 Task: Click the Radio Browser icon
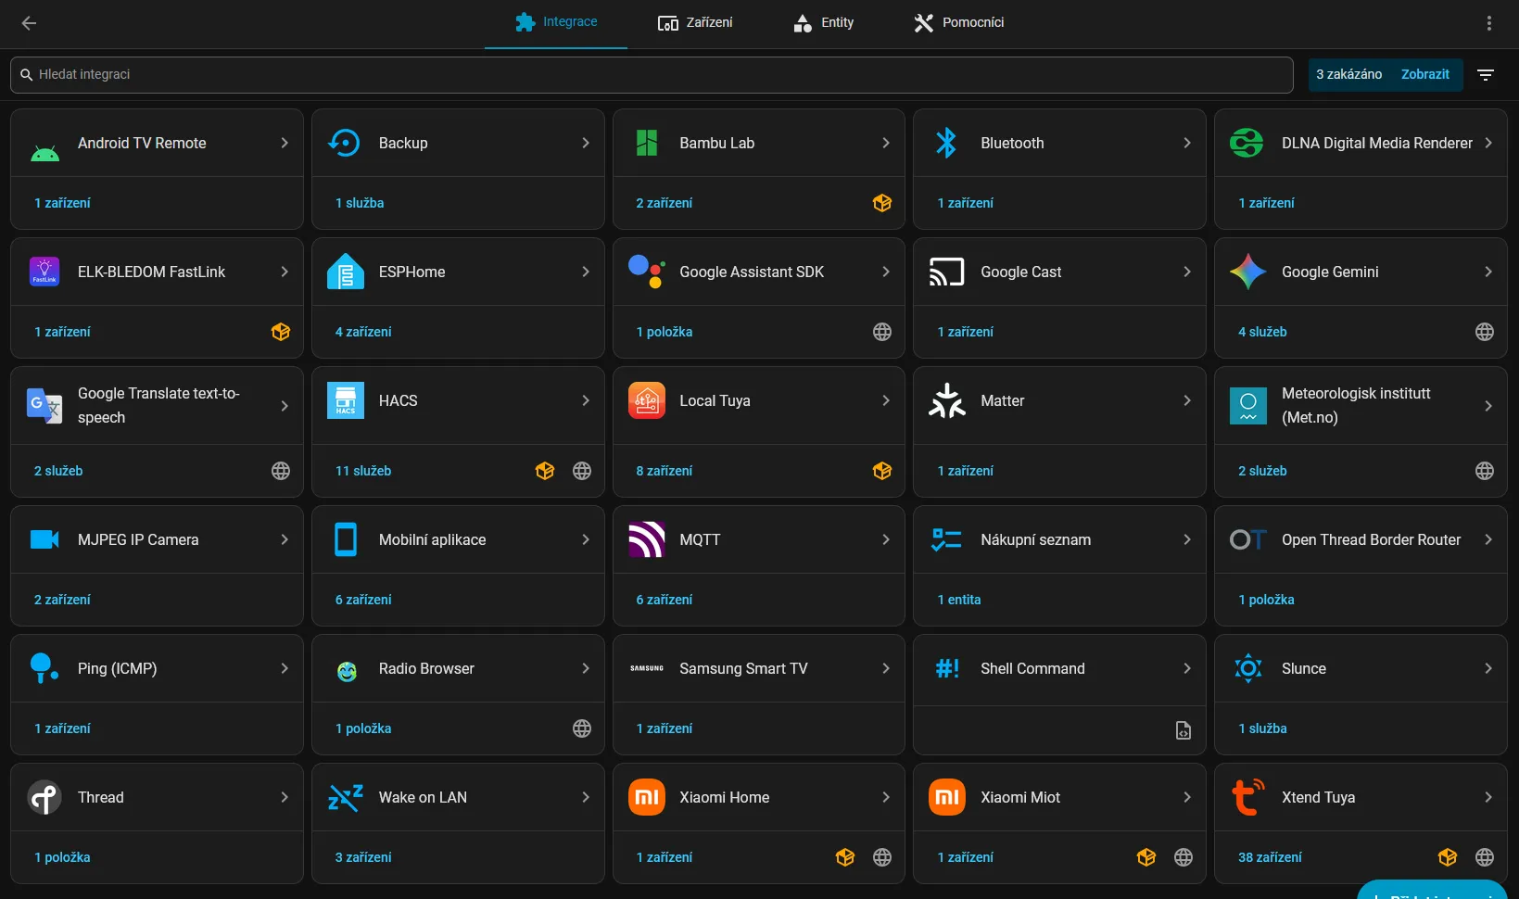[347, 671]
